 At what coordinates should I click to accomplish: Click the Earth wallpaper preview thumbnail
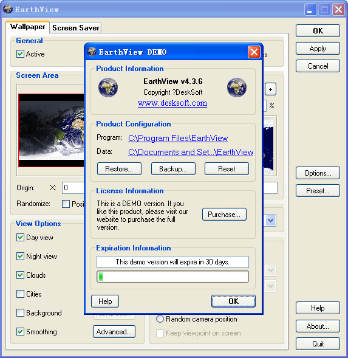pyautogui.click(x=52, y=130)
